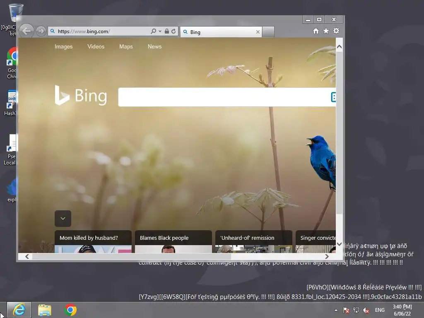Select the Google Chrome desktop shortcut
Image resolution: width=424 pixels, height=318 pixels.
[x=12, y=63]
